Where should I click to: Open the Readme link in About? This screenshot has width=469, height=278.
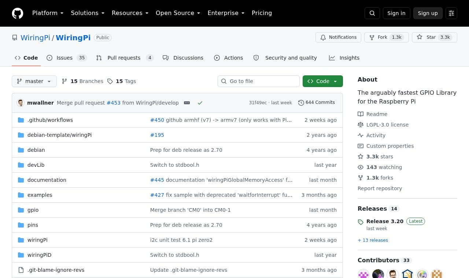click(373, 114)
